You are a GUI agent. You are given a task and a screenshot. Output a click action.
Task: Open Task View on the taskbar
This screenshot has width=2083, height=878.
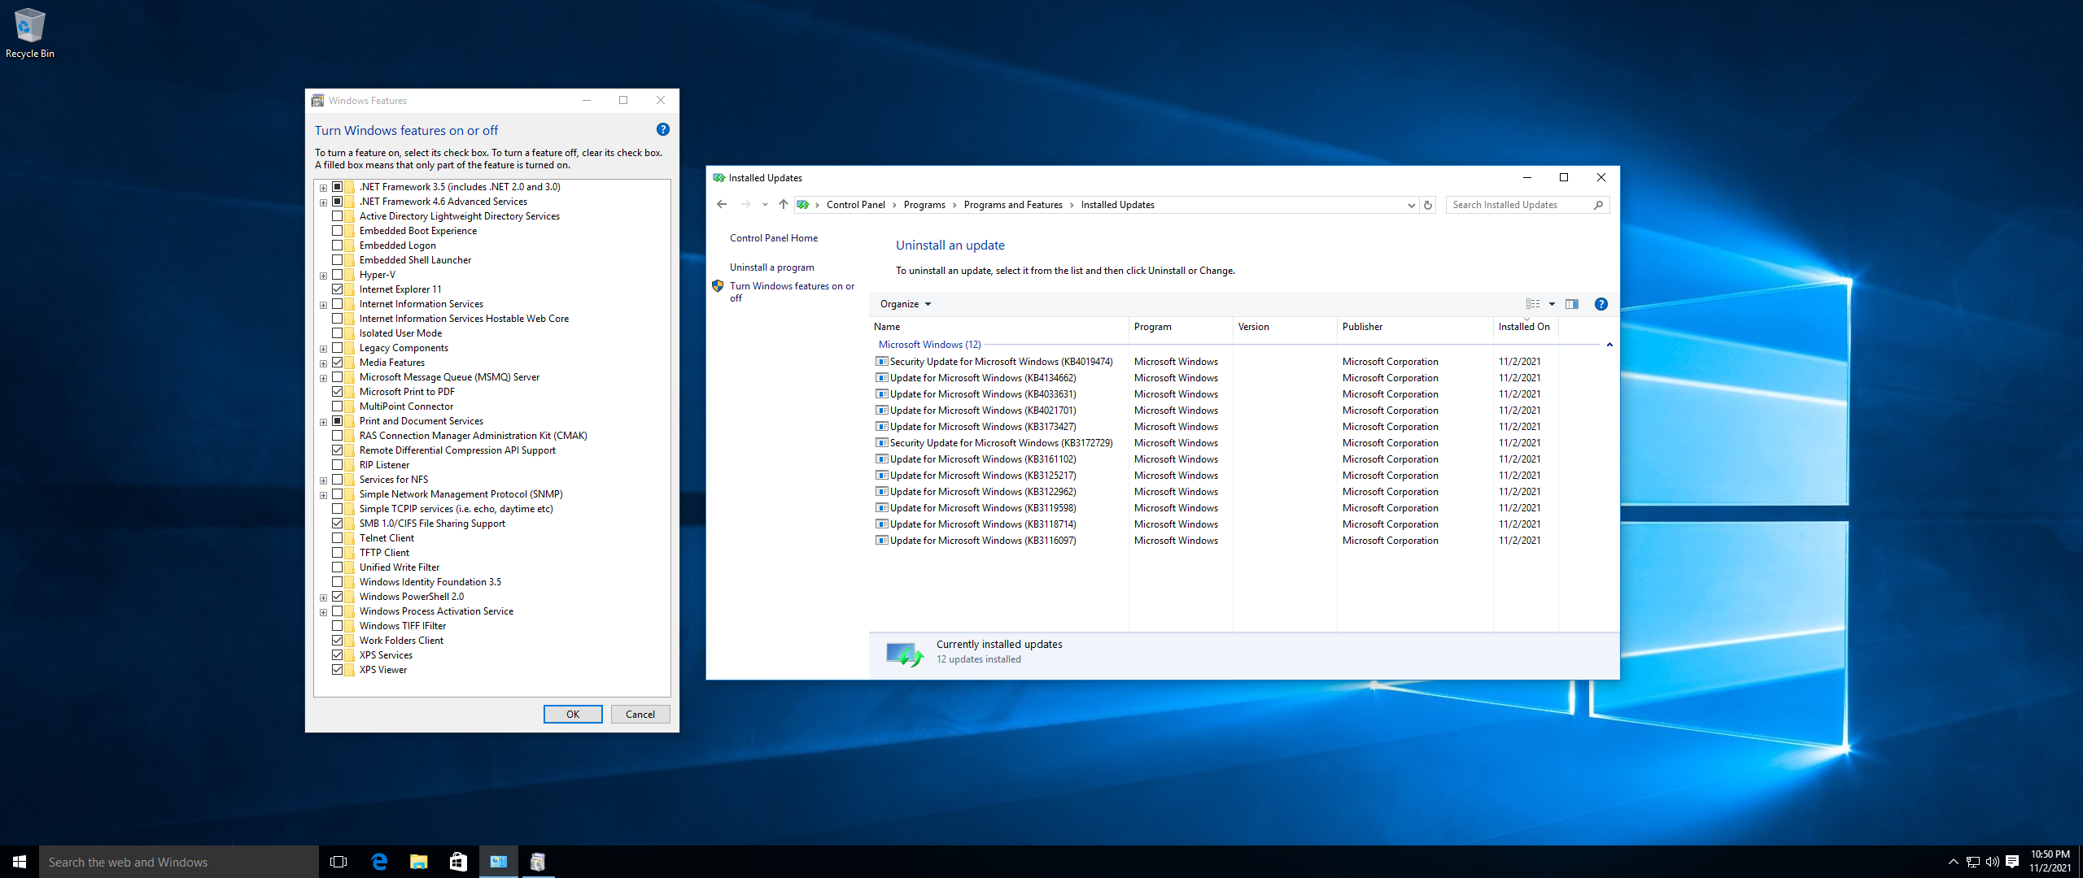pyautogui.click(x=338, y=862)
